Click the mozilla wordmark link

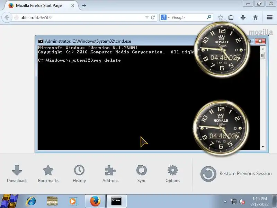[261, 32]
